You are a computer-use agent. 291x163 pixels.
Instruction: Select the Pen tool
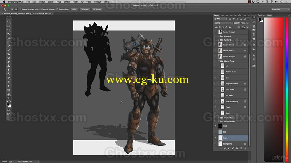[x=8, y=78]
